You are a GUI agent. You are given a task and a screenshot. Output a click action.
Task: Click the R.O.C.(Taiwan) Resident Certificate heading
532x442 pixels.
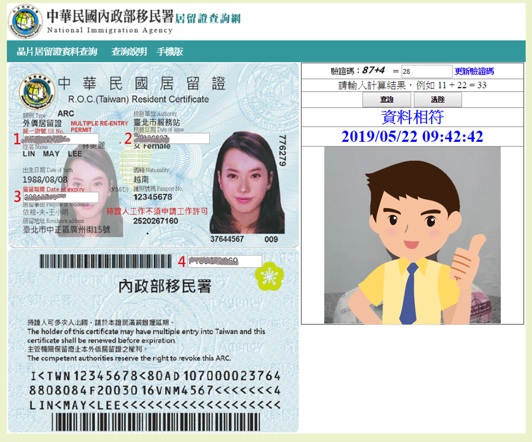(138, 99)
